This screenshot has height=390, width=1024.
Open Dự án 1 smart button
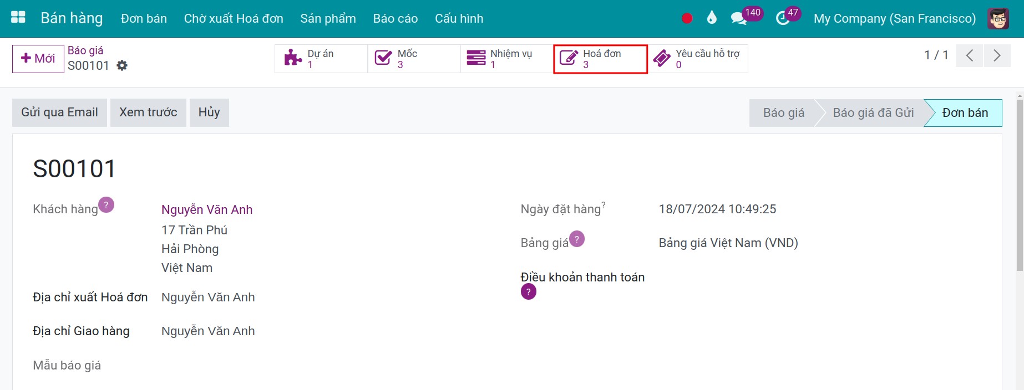coord(321,59)
